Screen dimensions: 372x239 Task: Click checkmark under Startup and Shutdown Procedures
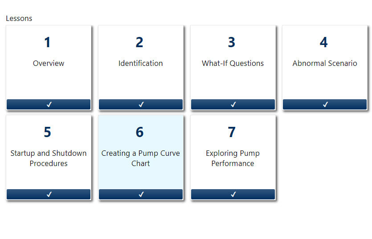pos(49,194)
